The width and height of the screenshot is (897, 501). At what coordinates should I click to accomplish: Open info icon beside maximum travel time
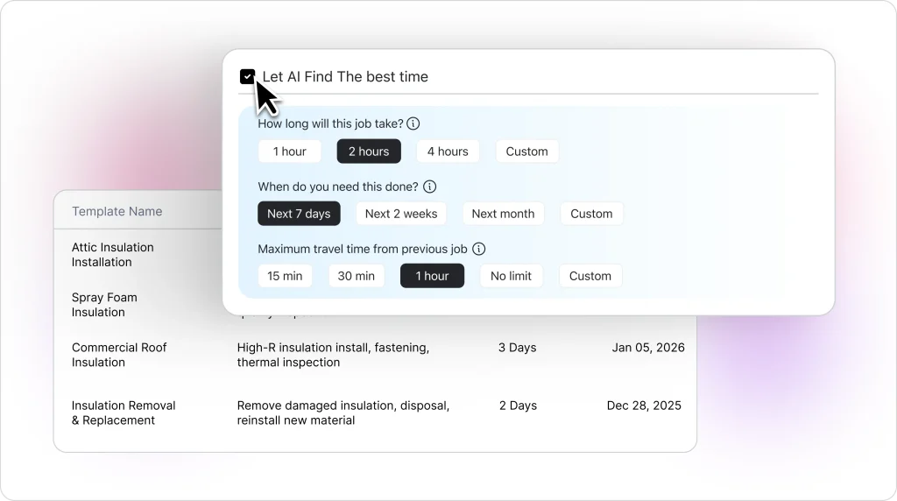click(x=479, y=249)
